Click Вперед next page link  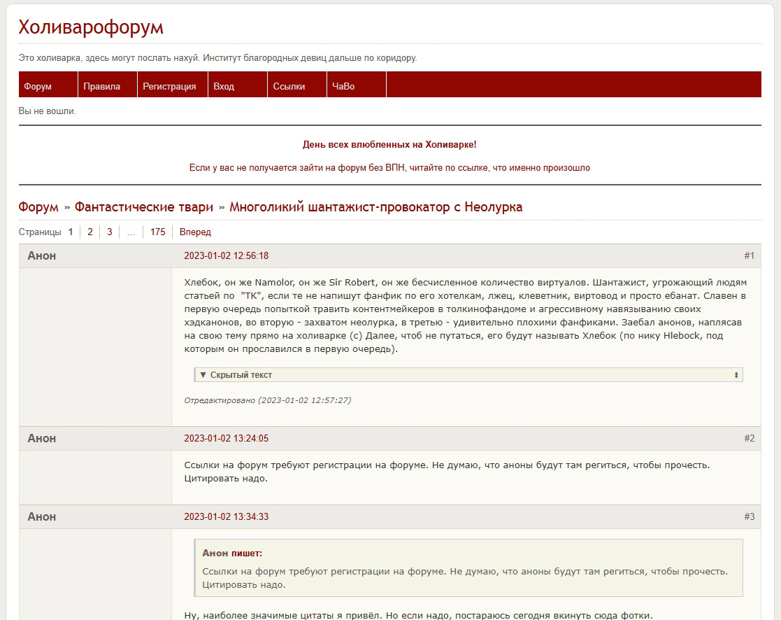pyautogui.click(x=195, y=232)
